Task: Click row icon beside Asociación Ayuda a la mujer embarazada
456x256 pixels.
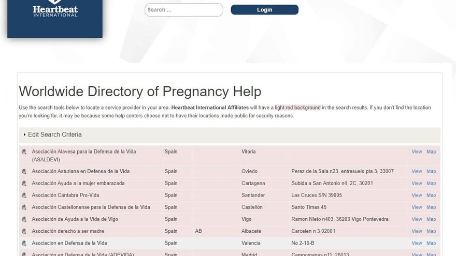Action: [x=24, y=184]
